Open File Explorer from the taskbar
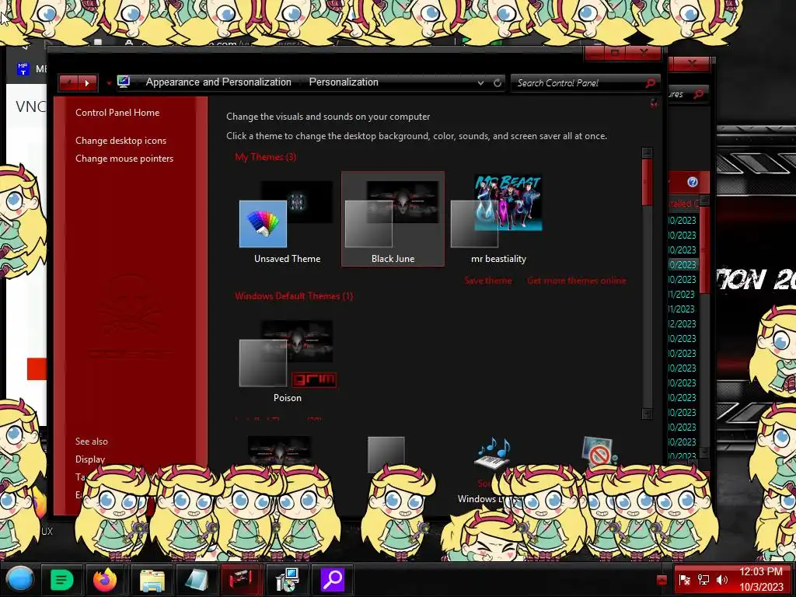The width and height of the screenshot is (796, 597). [152, 579]
